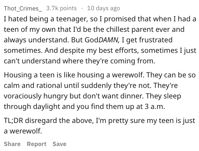Click the text 3 a.m.
This screenshot has height=151, width=199.
click(x=155, y=106)
